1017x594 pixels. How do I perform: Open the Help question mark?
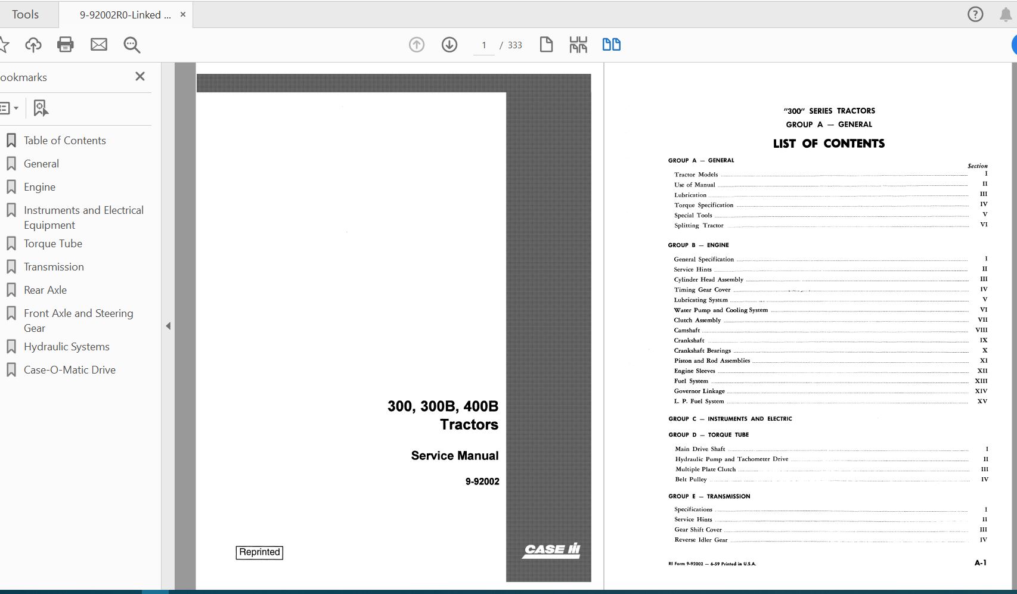click(x=975, y=14)
